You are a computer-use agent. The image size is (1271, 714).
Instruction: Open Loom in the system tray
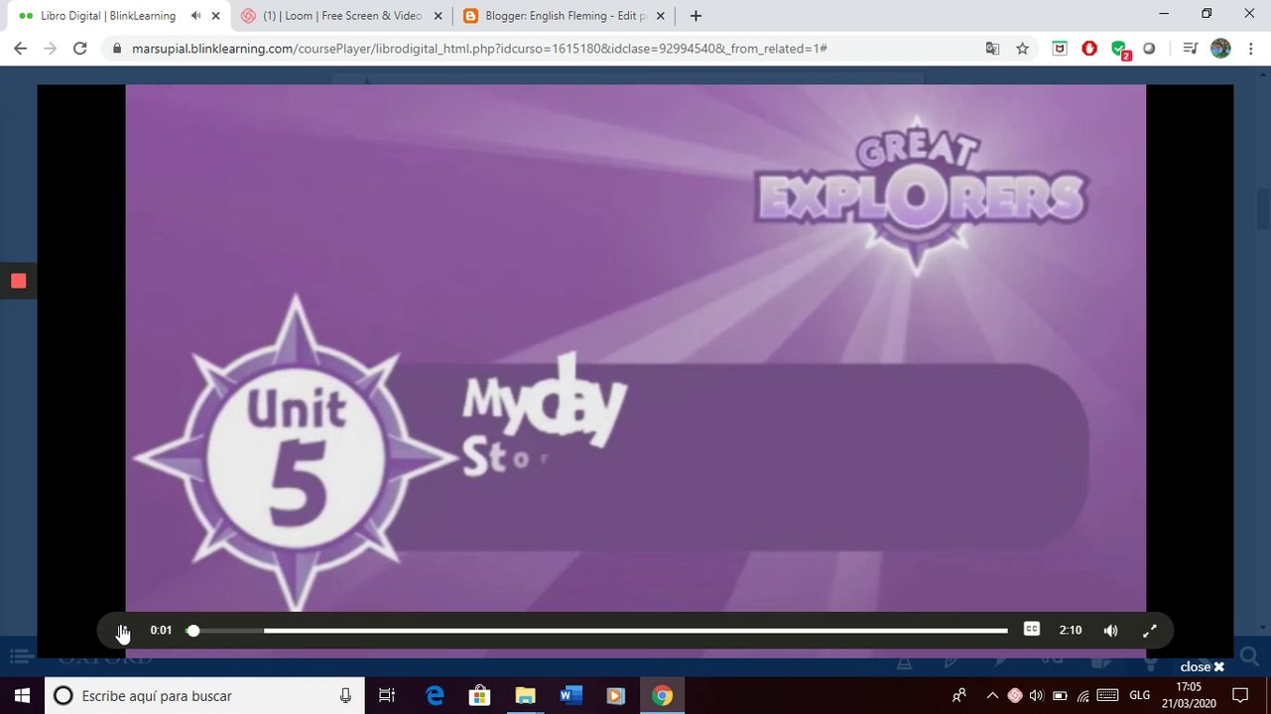pos(1014,695)
